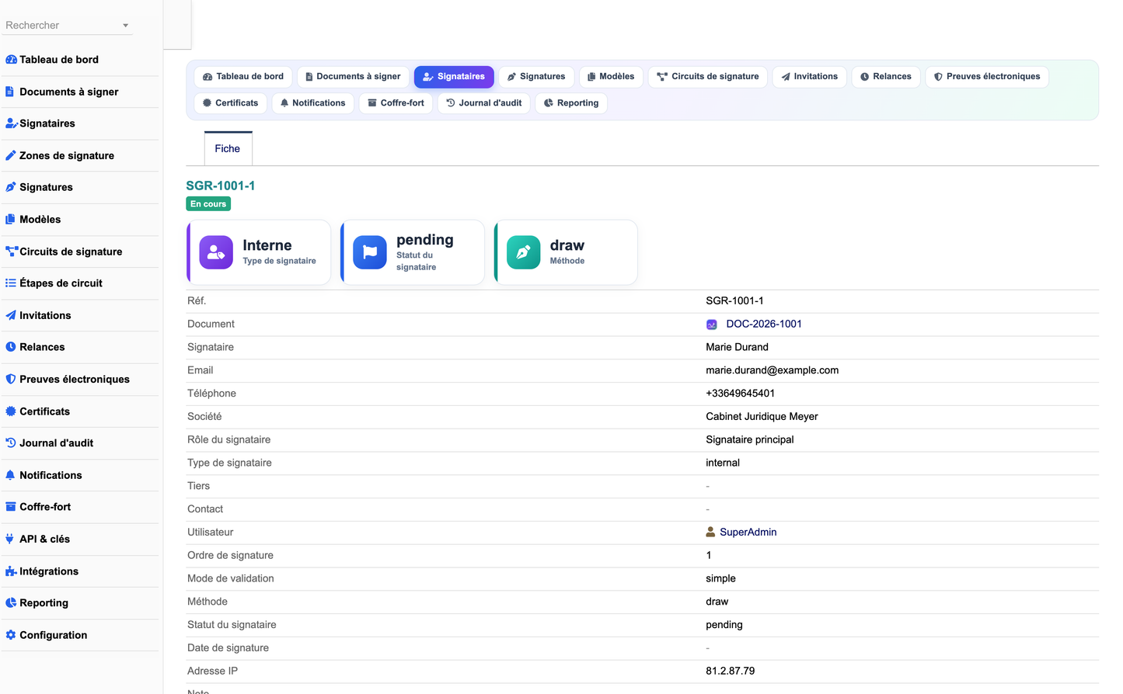
Task: Open the SuperAdmin user link
Action: point(748,532)
